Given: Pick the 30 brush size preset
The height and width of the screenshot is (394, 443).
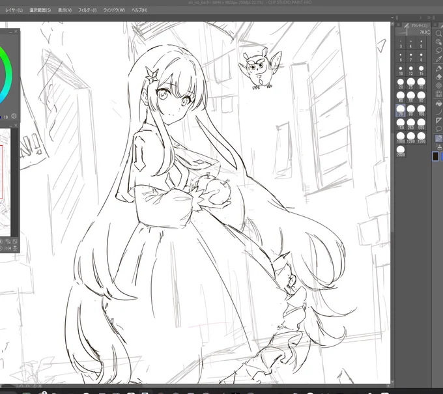Looking at the screenshot, I should click(422, 83).
